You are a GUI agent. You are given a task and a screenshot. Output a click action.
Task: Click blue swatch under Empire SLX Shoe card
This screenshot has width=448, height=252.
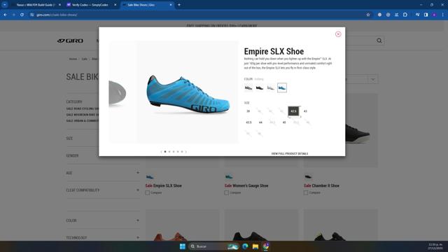pos(149,177)
